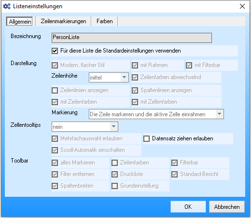Click the Bezeichnung field with PersonListe

[x=132, y=38]
